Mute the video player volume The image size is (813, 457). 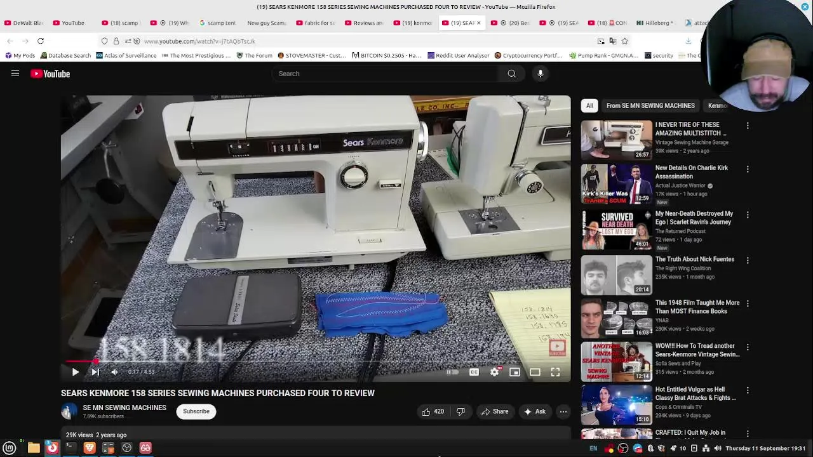click(x=114, y=372)
